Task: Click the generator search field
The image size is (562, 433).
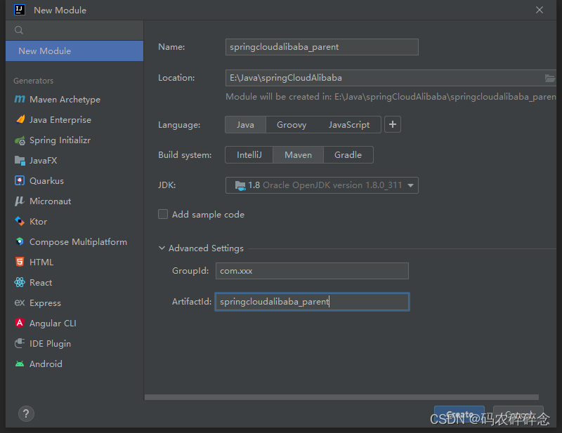Action: pos(74,30)
